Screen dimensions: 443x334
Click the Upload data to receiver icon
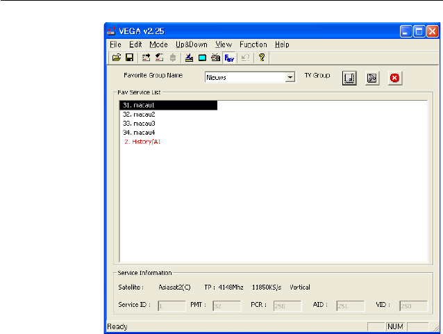click(146, 58)
